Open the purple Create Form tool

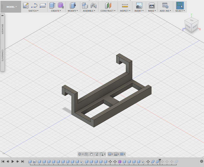coord(60,5)
